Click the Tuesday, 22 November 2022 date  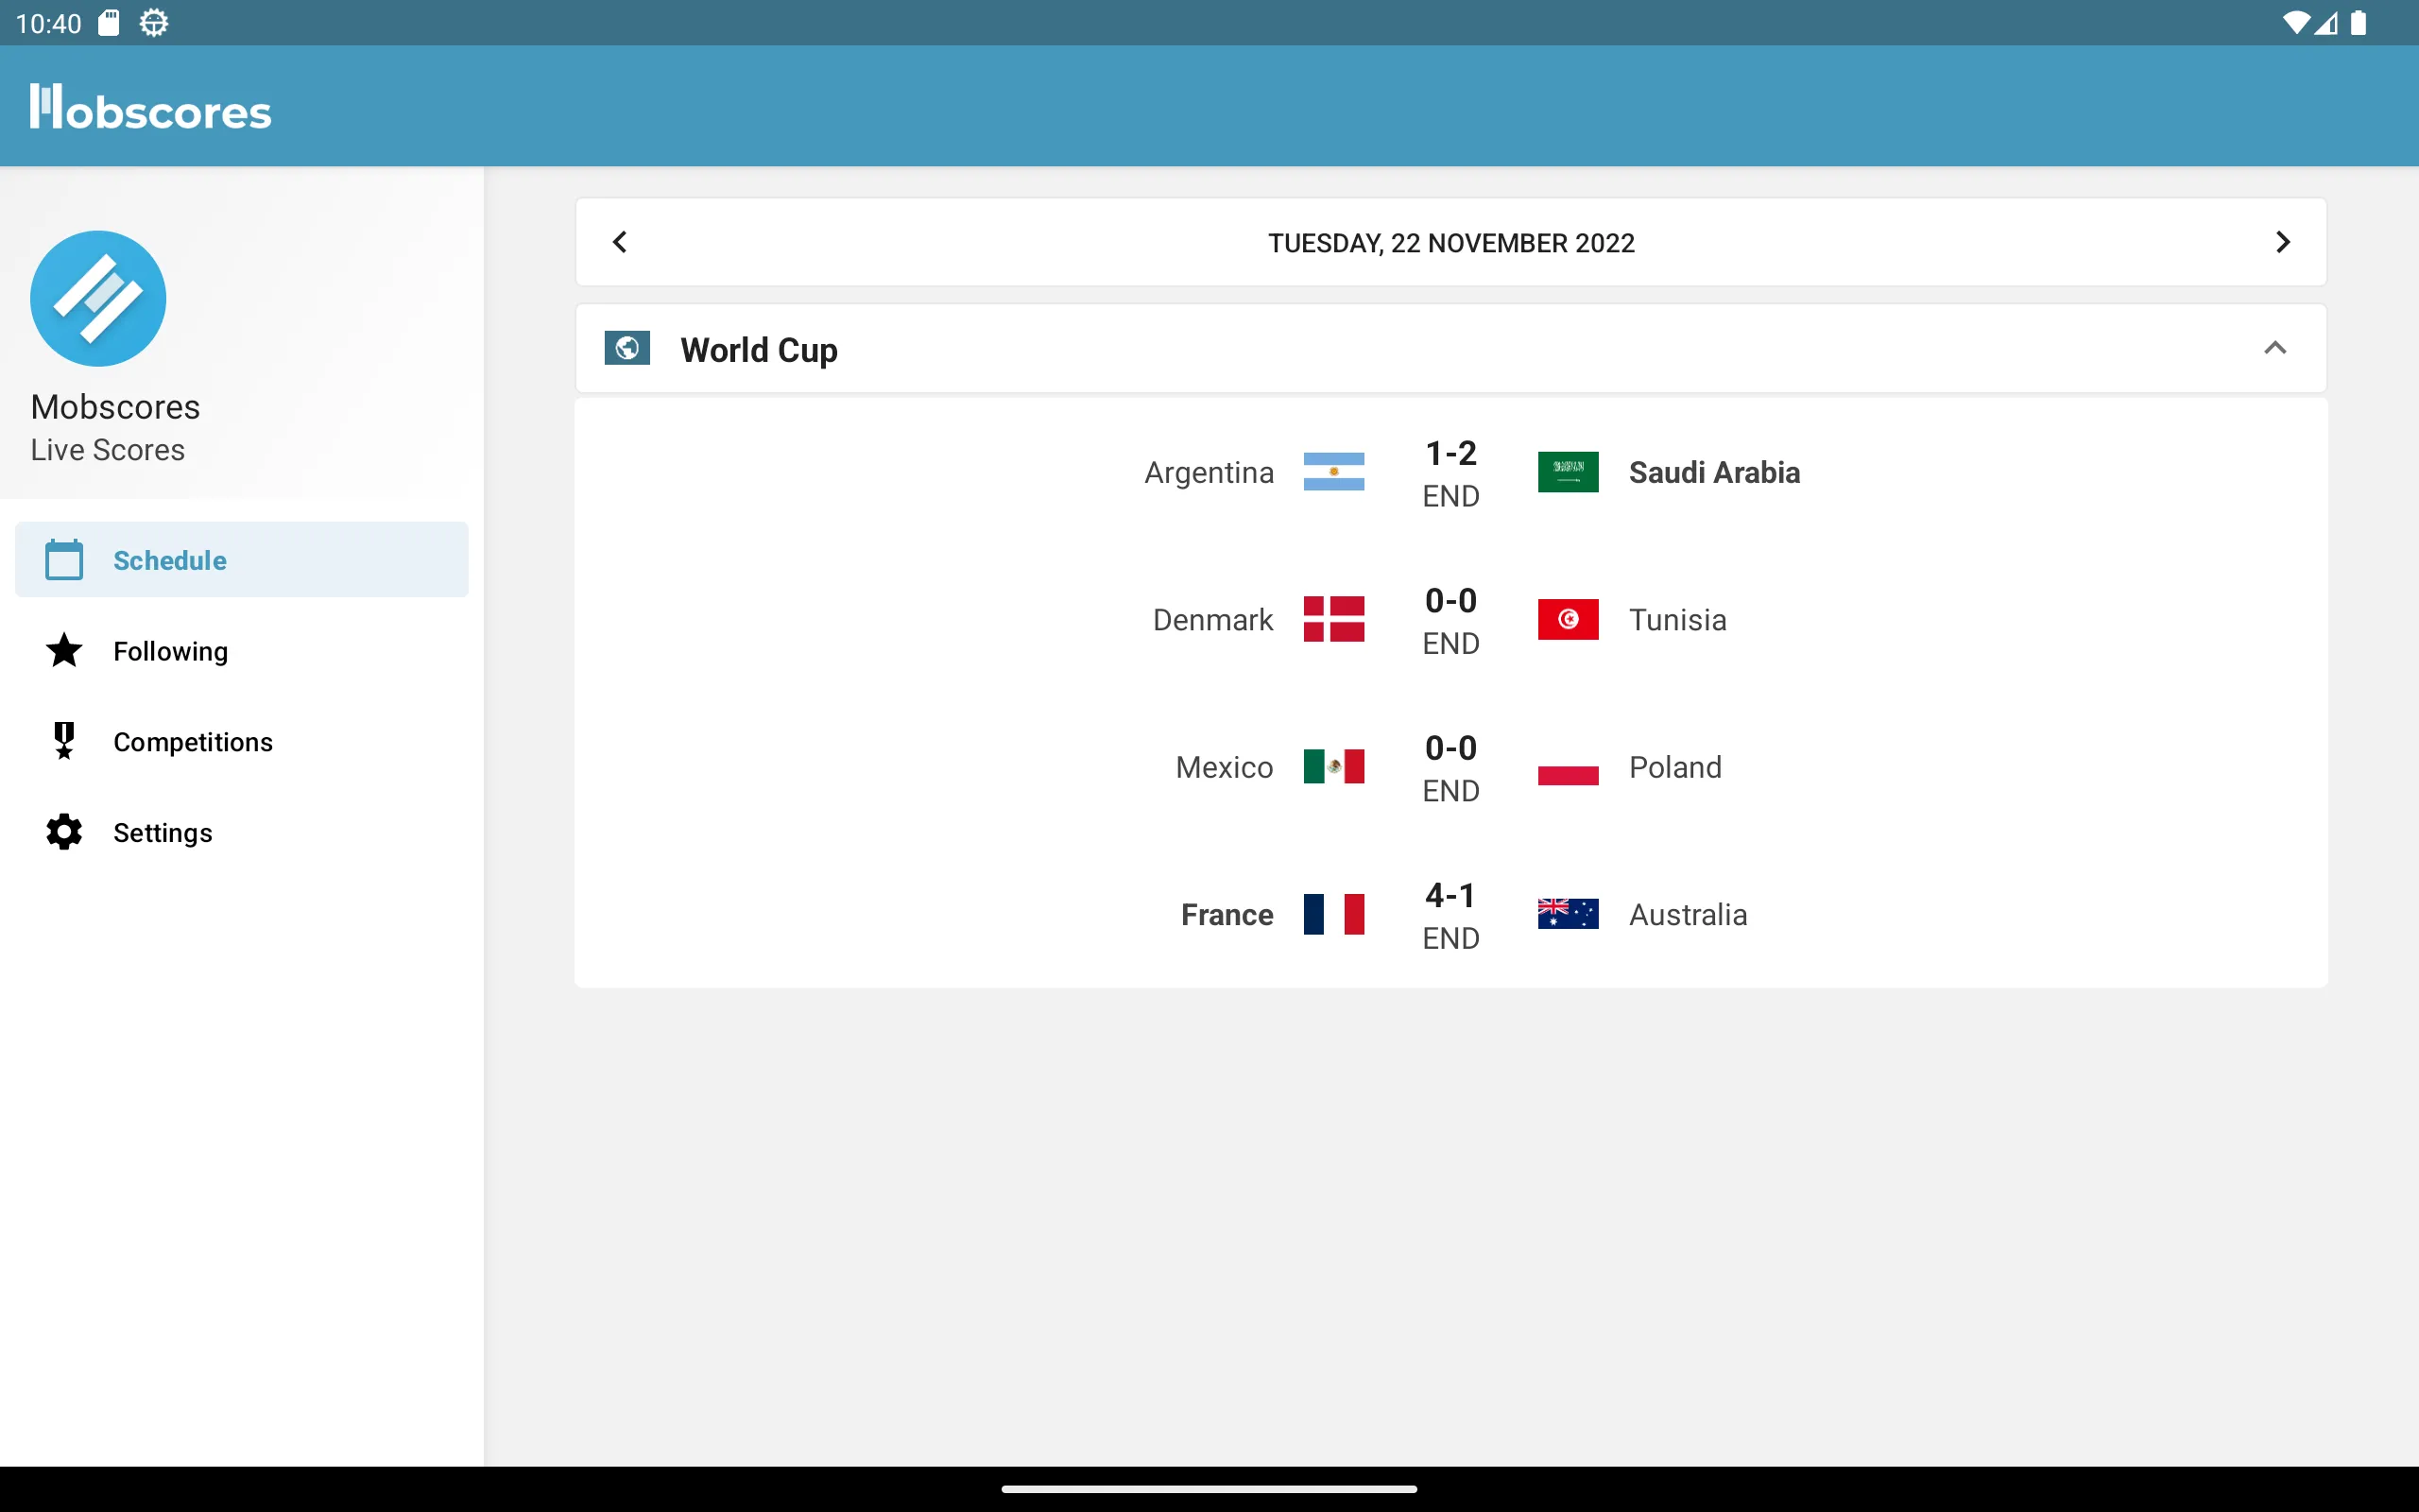click(1451, 243)
